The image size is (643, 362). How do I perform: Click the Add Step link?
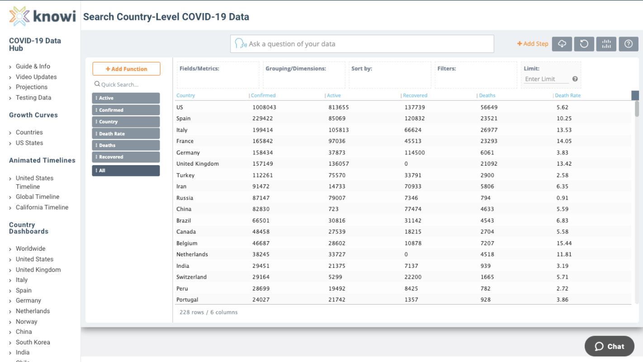click(x=533, y=44)
